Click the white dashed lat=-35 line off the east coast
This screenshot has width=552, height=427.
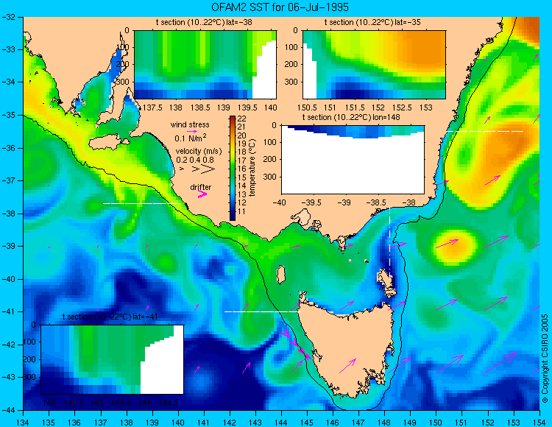coord(485,131)
